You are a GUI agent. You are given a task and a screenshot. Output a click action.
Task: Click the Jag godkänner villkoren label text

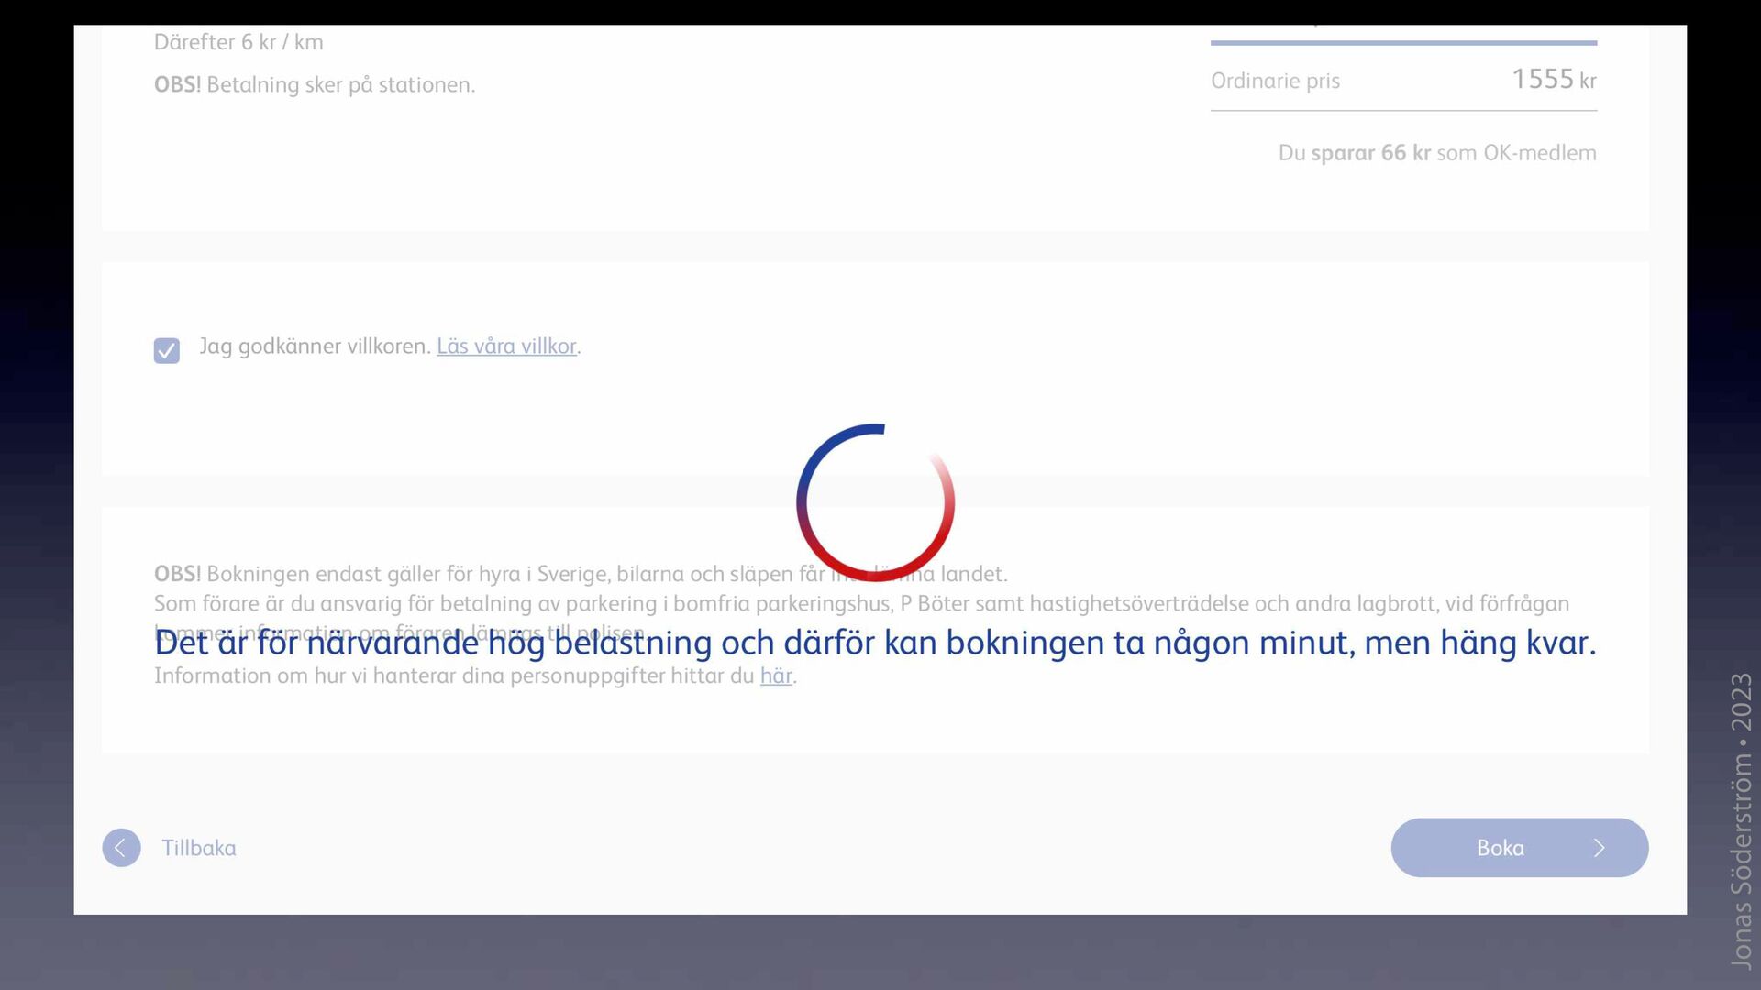[x=315, y=346]
